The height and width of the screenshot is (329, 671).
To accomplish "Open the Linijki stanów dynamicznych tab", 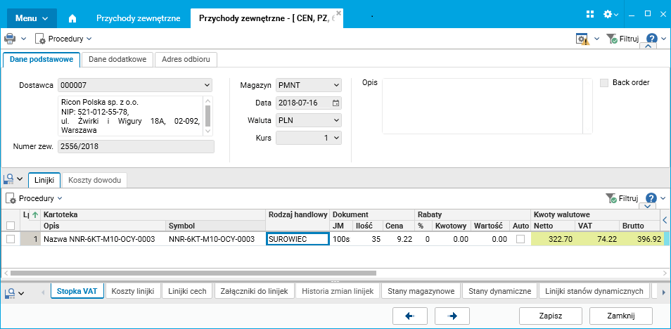I will click(594, 291).
